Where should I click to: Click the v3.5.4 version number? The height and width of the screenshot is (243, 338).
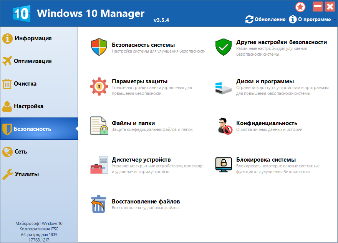point(161,20)
